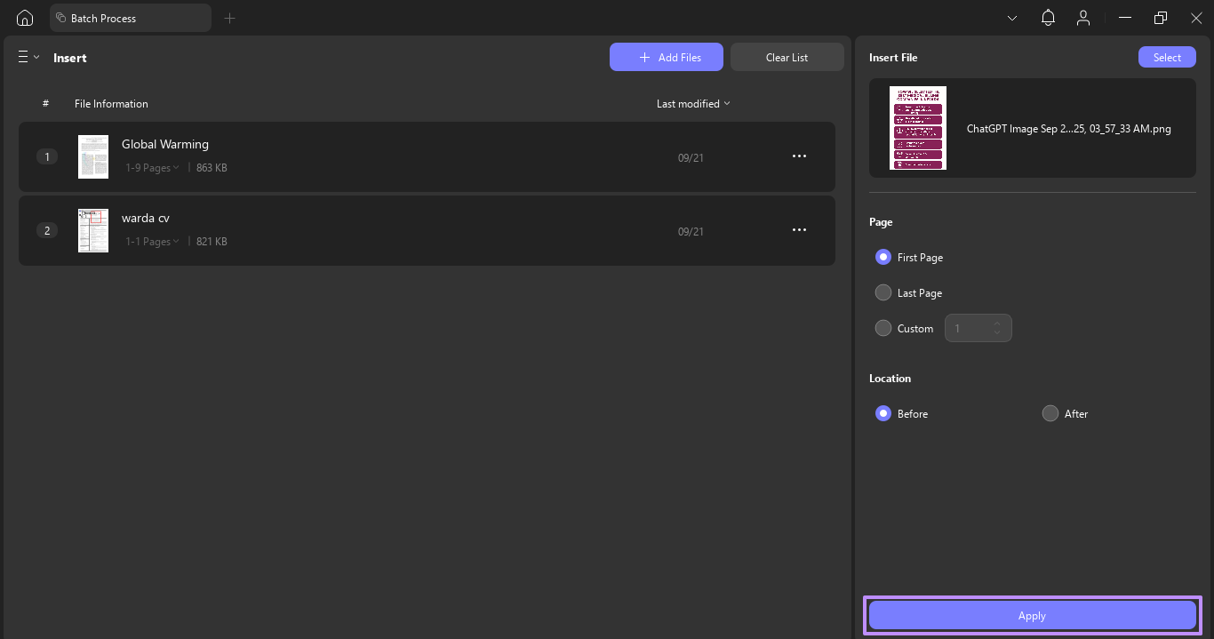Click the Global Warming file name

pyautogui.click(x=165, y=144)
